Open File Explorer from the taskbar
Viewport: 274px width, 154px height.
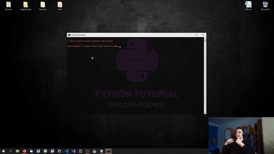pyautogui.click(x=18, y=151)
